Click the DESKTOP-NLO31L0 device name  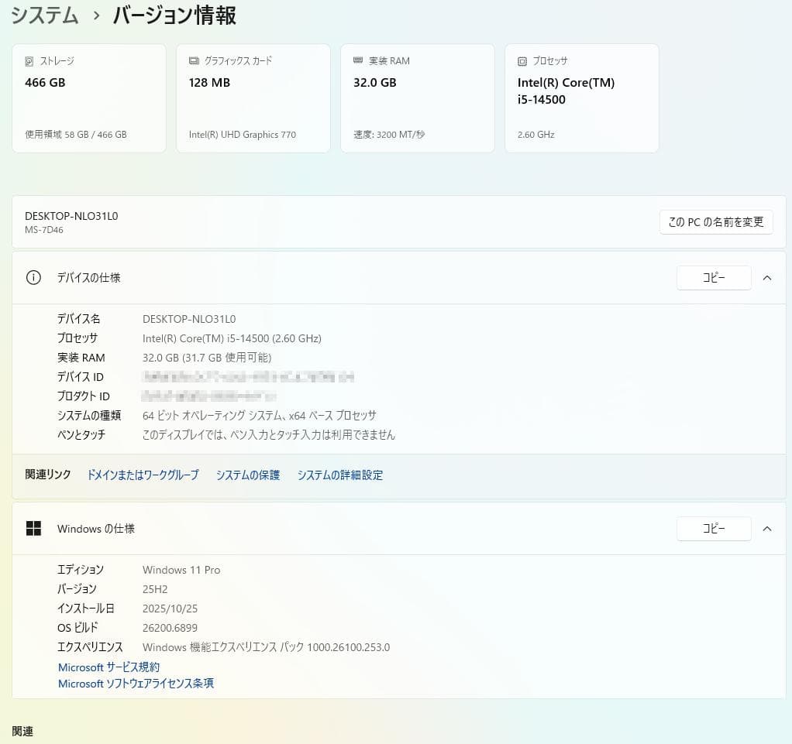(71, 216)
